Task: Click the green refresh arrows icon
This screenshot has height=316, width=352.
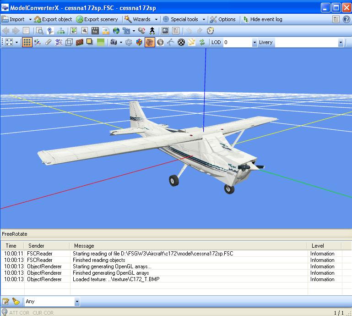Action: [x=202, y=42]
